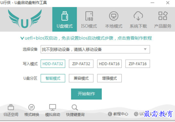Choose HDD-FAT16 write mode
Viewport: 175px width, 122px height.
(109, 64)
